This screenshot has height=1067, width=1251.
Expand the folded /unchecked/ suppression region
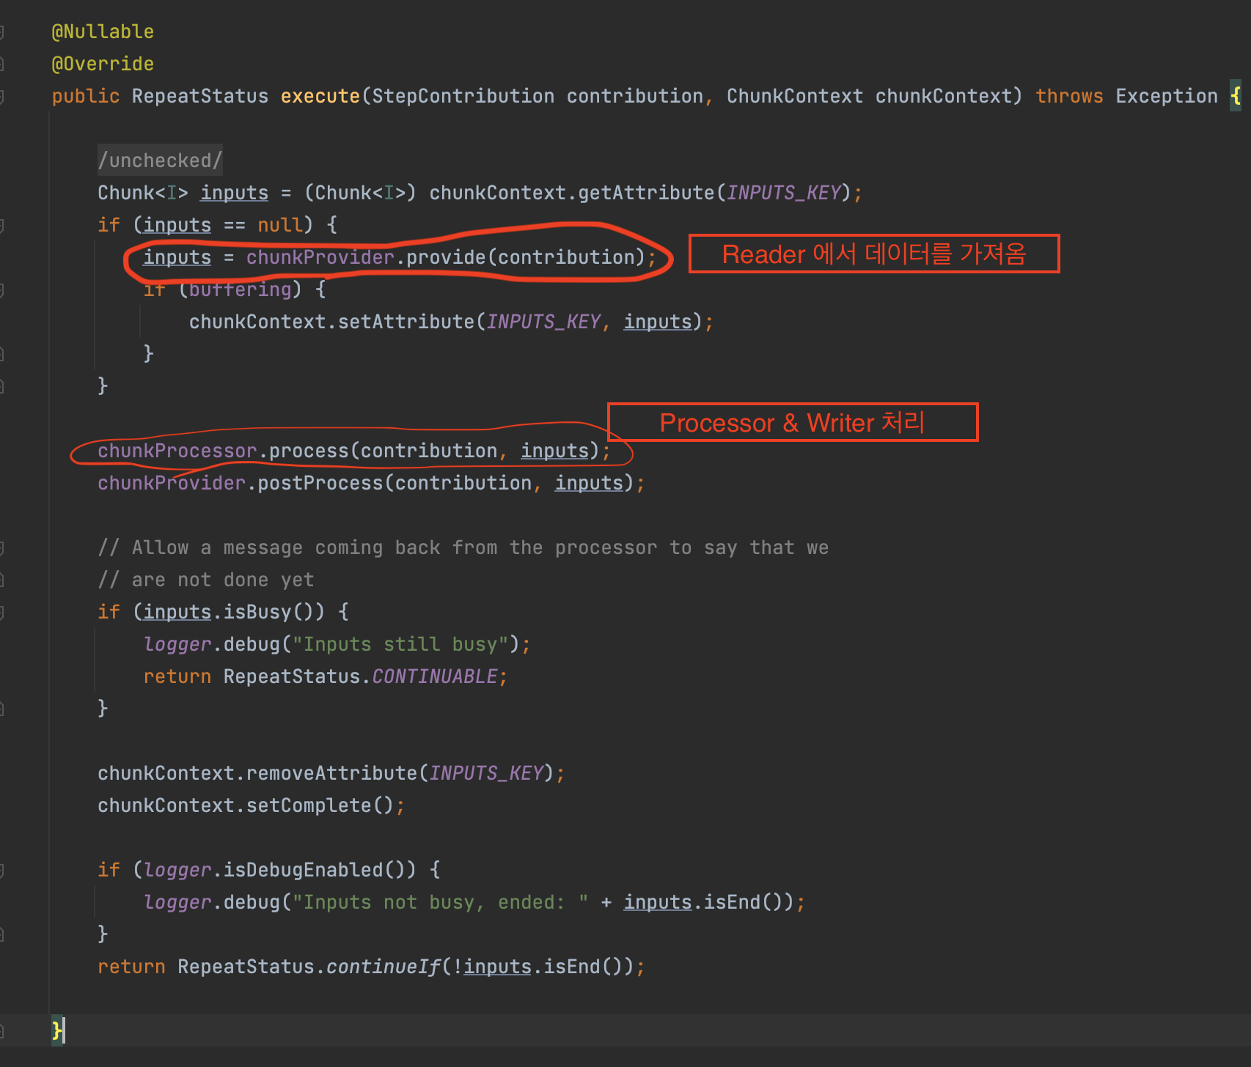pos(160,160)
